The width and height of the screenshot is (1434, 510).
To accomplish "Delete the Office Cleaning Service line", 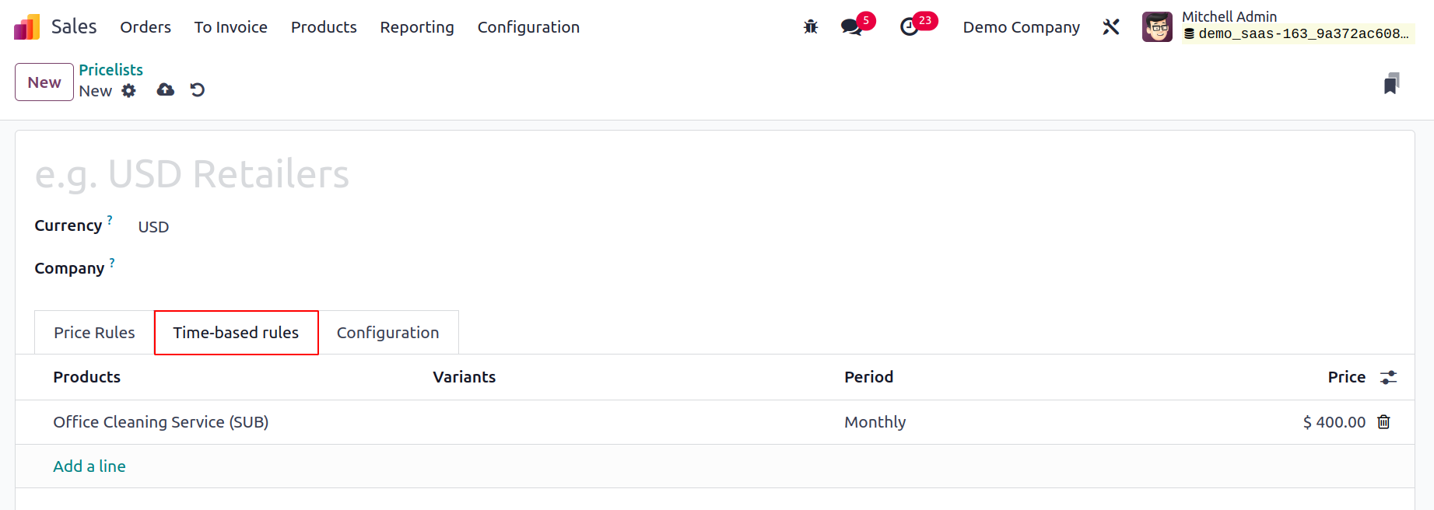I will (x=1384, y=422).
